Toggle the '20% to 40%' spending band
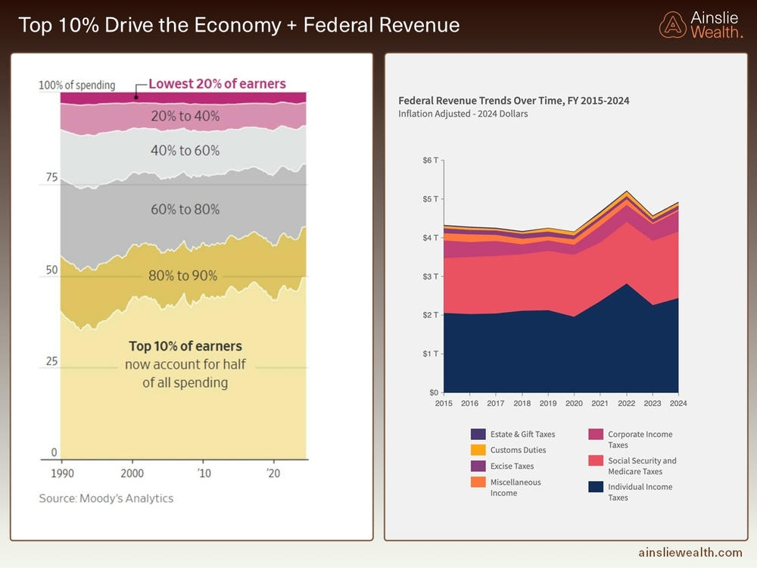Image resolution: width=757 pixels, height=568 pixels. [x=184, y=117]
